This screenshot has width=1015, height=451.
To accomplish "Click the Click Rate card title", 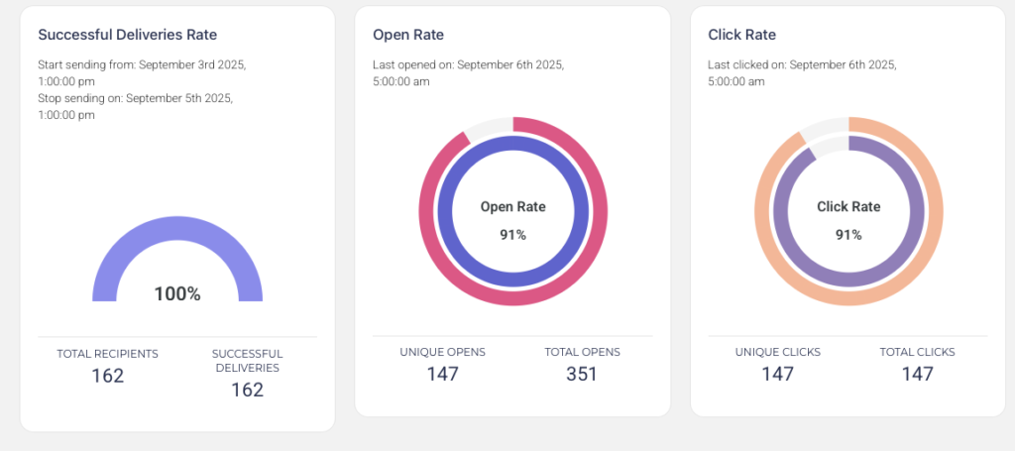I will click(x=741, y=35).
